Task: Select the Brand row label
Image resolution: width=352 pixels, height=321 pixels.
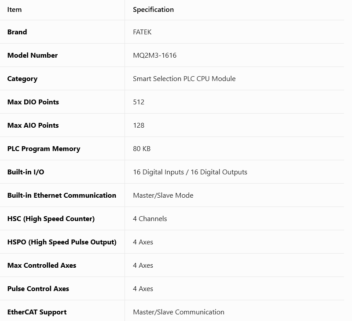Action: pos(17,32)
